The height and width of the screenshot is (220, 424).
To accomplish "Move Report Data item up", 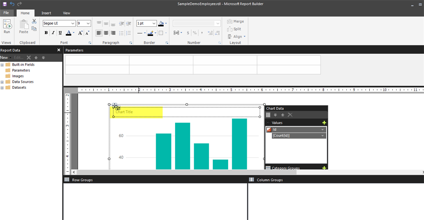I will pos(36,57).
